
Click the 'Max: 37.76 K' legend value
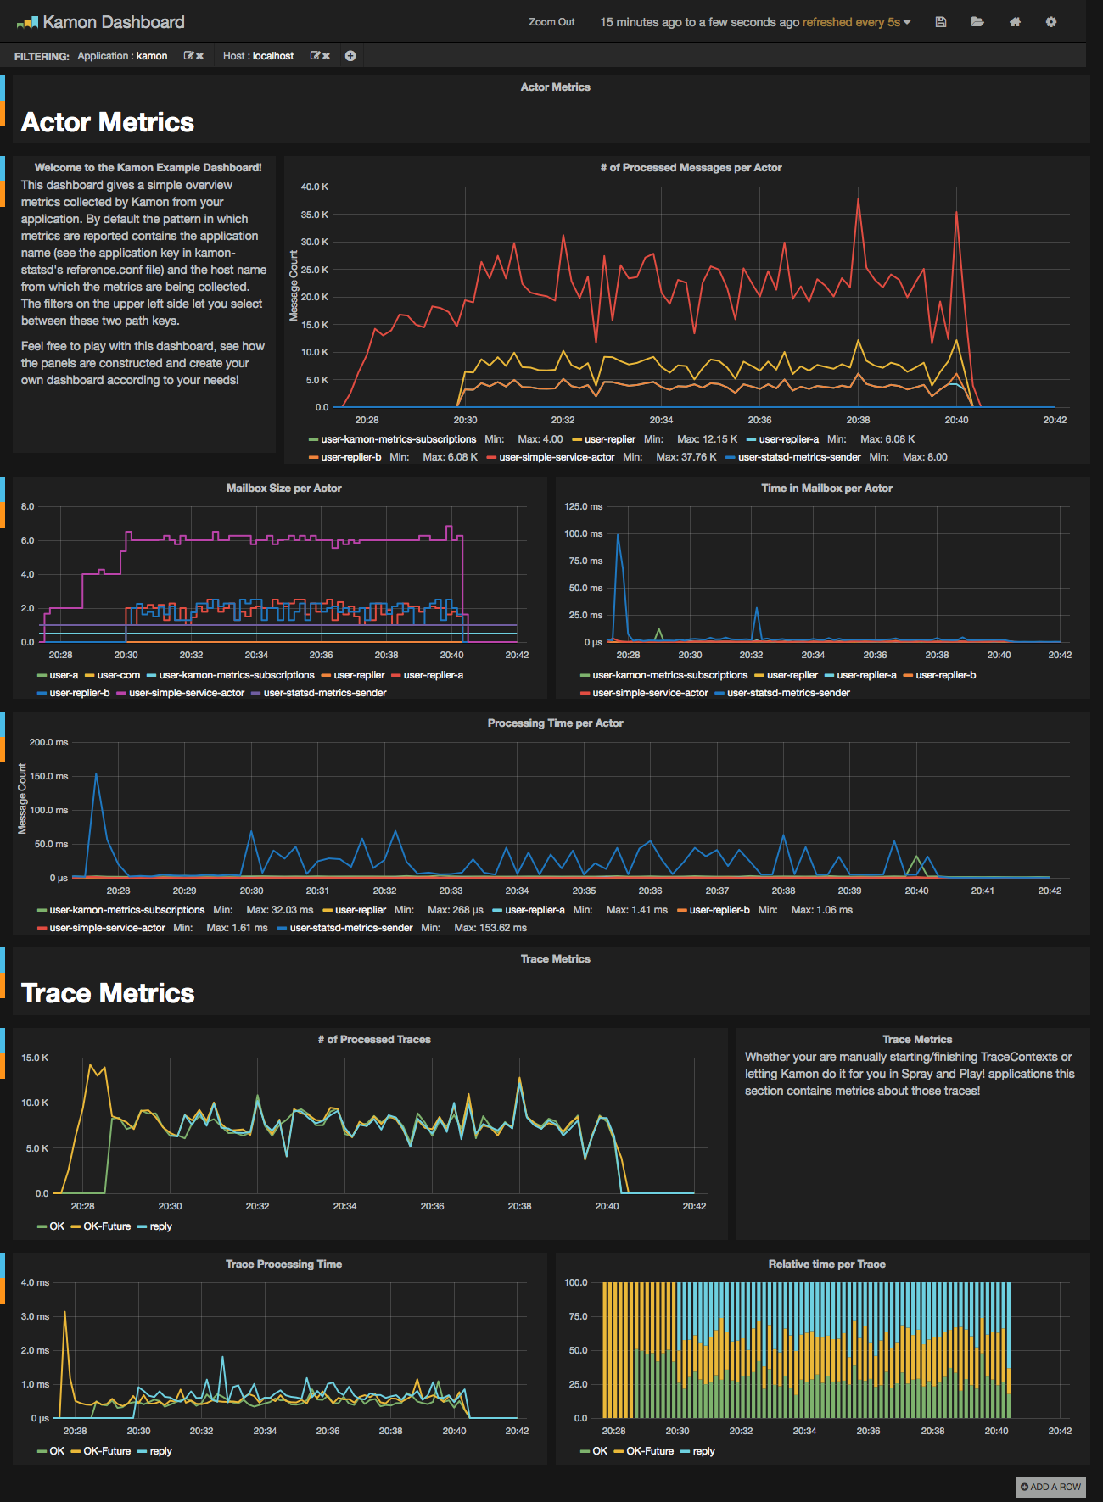tap(686, 457)
